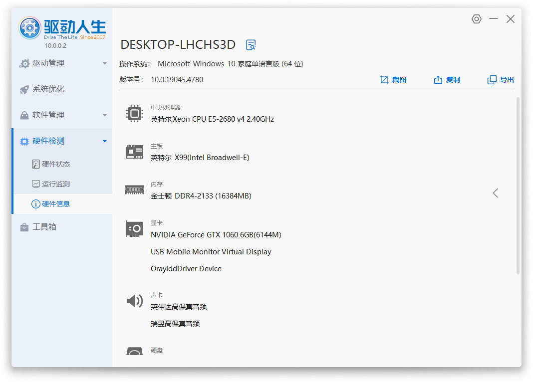Click the 复制 share arrow icon
Viewport: 533px width, 382px height.
coord(438,80)
